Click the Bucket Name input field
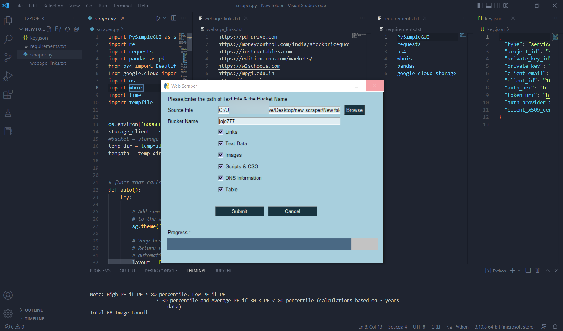 click(279, 121)
